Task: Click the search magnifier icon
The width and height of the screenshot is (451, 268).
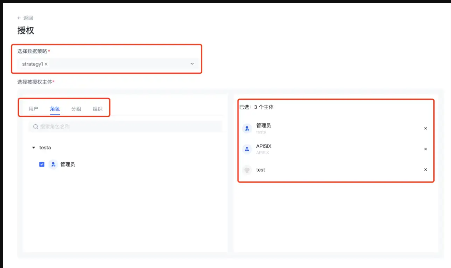Action: 36,127
